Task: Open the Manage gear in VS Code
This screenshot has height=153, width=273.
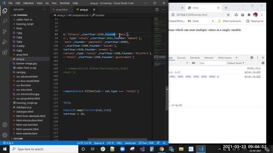Action: (5, 135)
